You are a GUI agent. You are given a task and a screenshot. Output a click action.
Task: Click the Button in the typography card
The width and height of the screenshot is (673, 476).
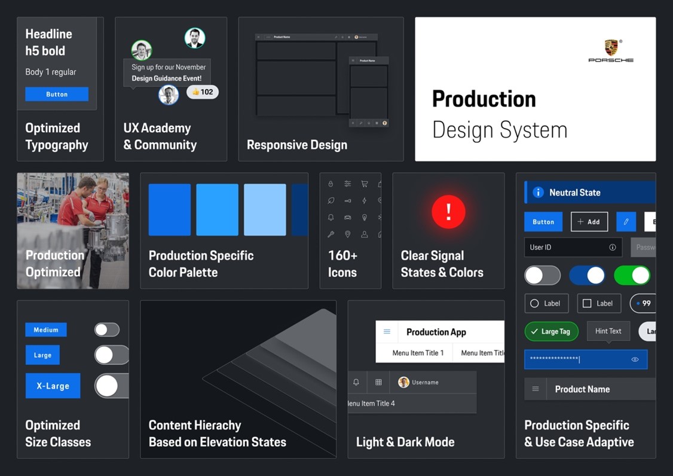[x=57, y=94]
